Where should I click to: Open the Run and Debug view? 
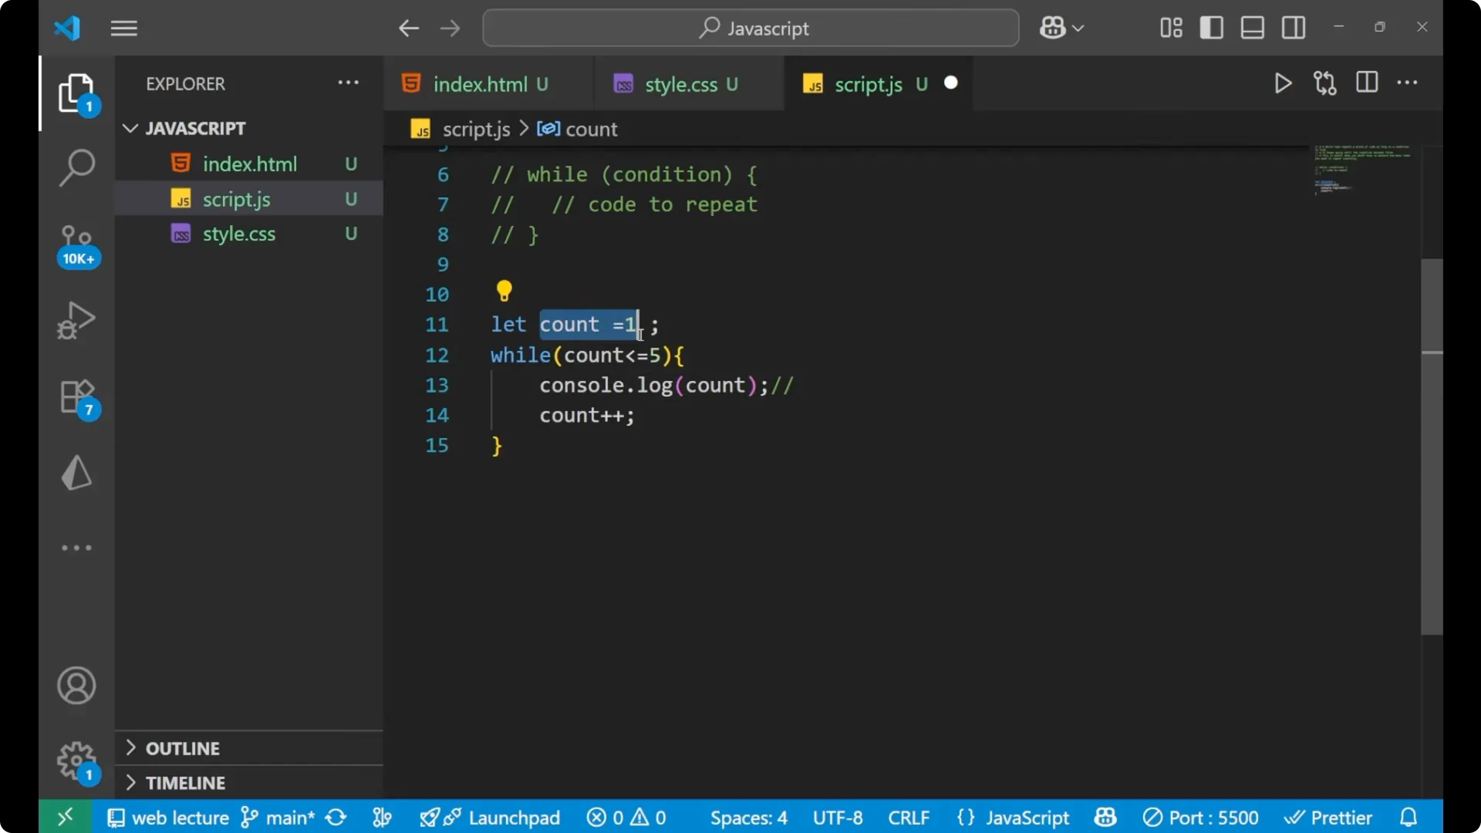click(x=77, y=320)
